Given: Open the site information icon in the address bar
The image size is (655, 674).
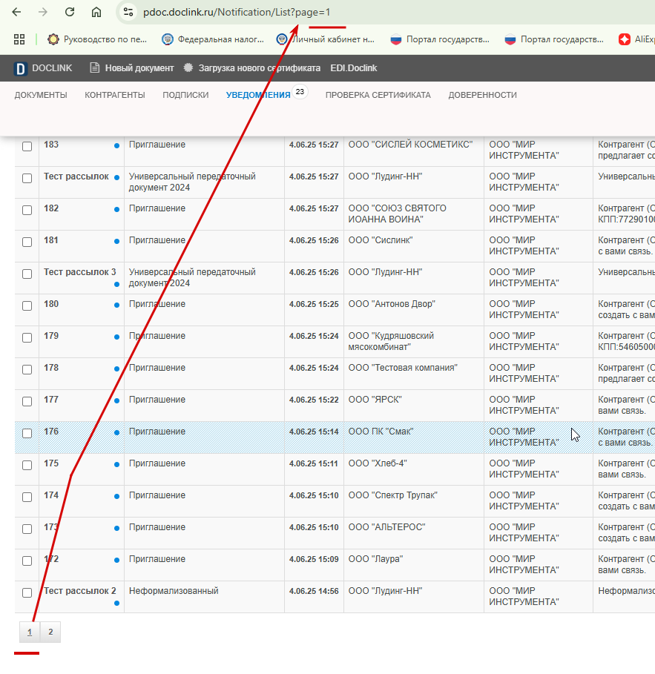Looking at the screenshot, I should click(x=128, y=12).
